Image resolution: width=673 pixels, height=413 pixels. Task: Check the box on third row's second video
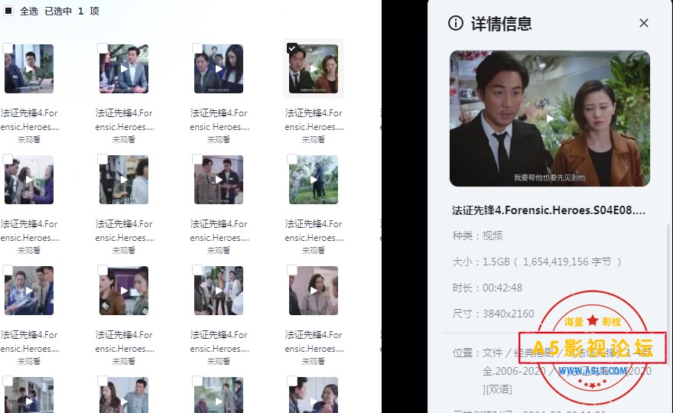[x=102, y=270]
